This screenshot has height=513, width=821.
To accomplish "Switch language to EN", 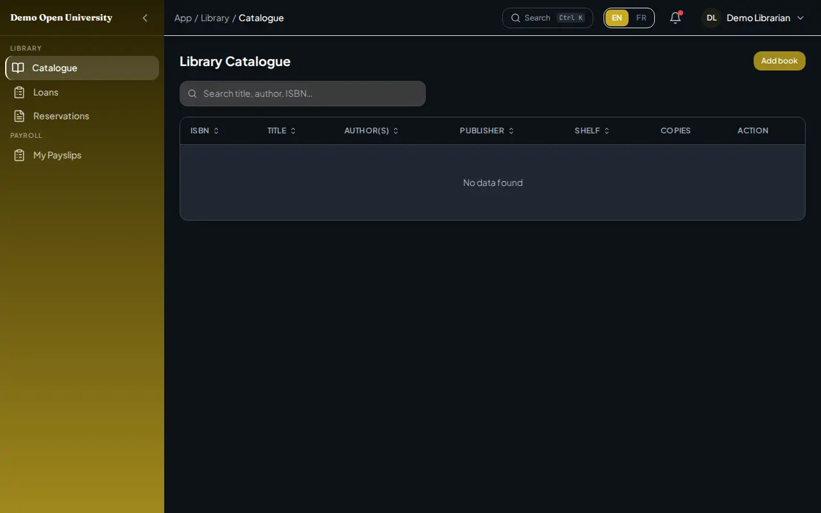I will [617, 18].
